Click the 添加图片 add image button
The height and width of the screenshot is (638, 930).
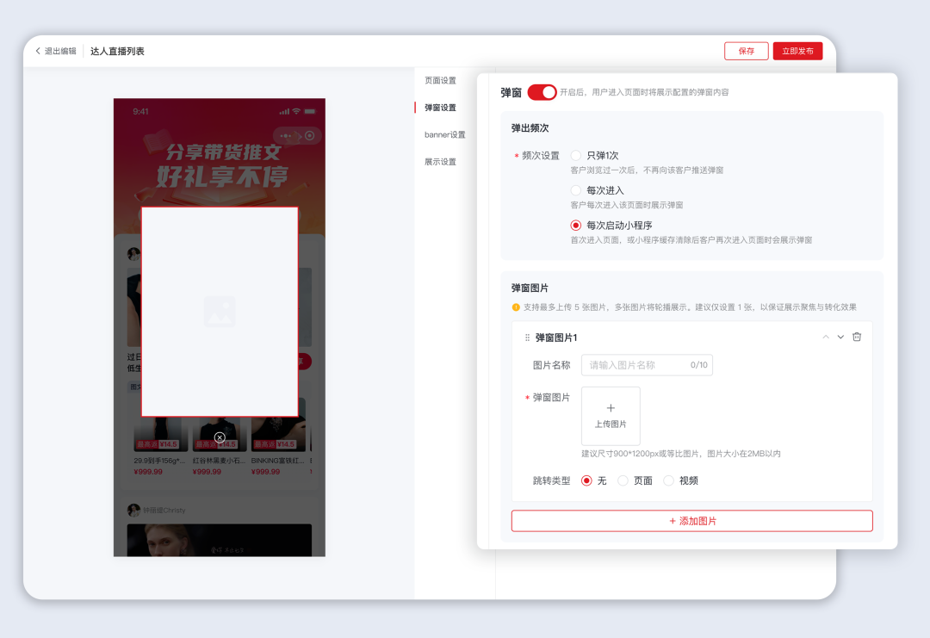tap(691, 520)
